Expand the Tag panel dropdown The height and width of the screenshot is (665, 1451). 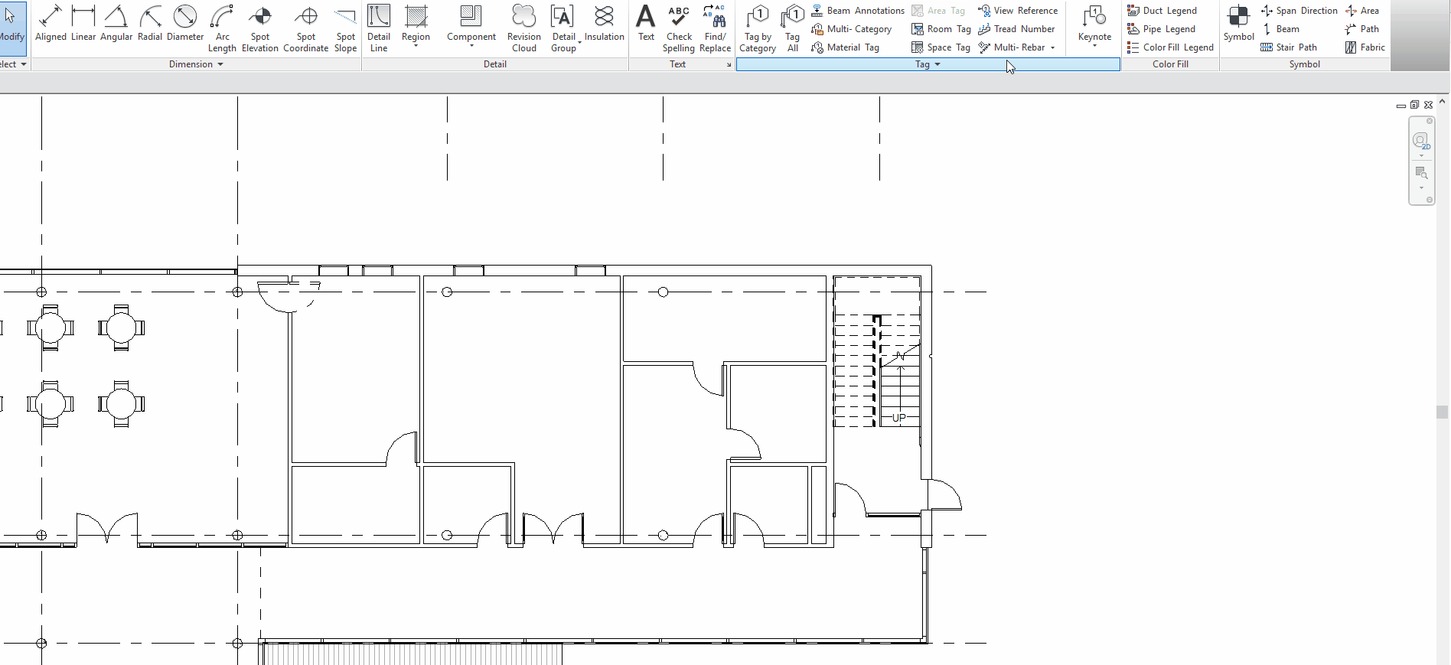click(928, 64)
